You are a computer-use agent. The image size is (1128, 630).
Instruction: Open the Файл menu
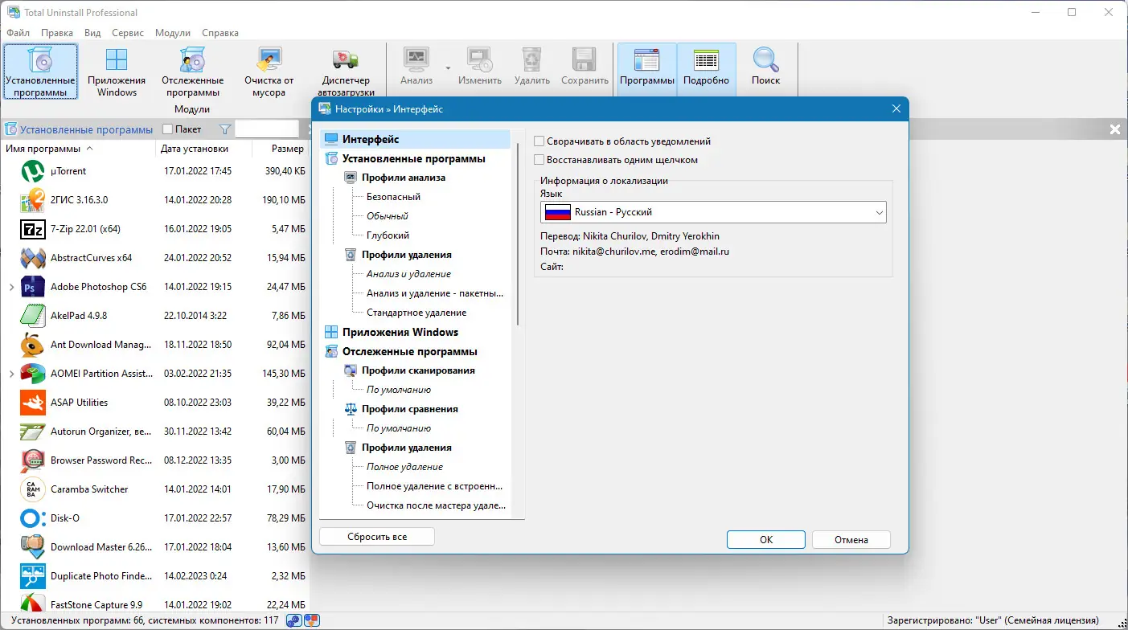18,33
